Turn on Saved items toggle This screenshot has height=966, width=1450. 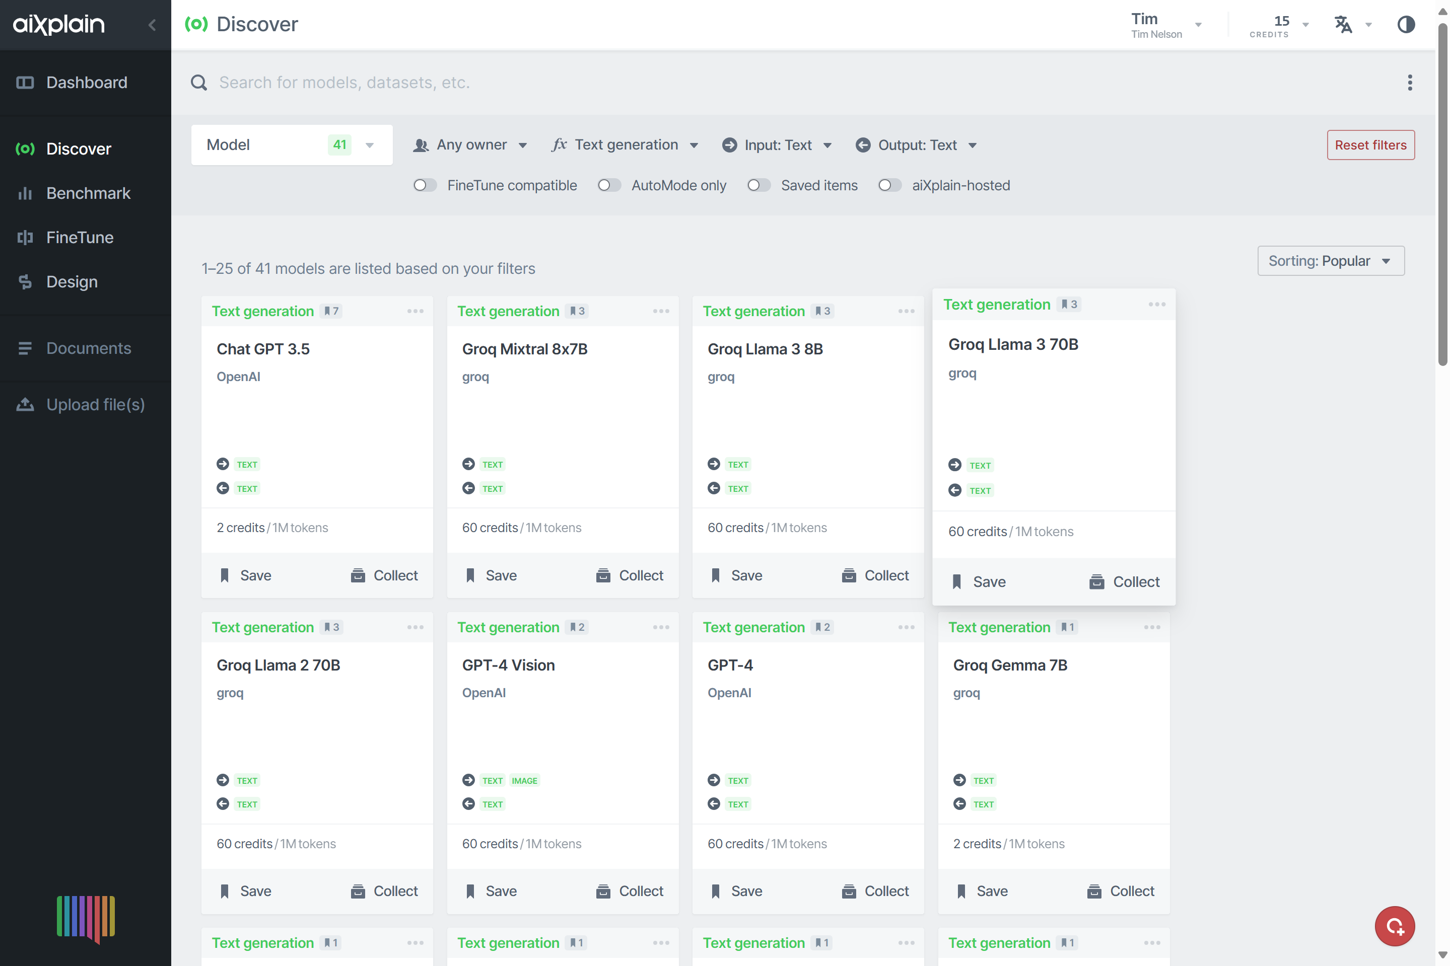click(758, 185)
